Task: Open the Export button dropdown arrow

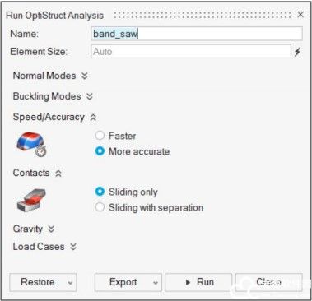Action: click(156, 283)
